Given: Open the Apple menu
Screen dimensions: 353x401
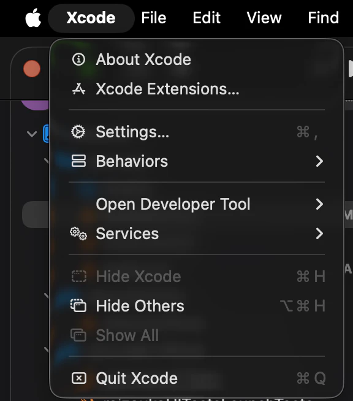Looking at the screenshot, I should [33, 18].
